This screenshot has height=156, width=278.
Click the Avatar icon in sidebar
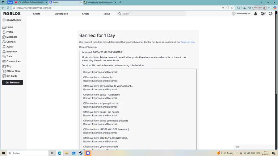(x=4, y=47)
